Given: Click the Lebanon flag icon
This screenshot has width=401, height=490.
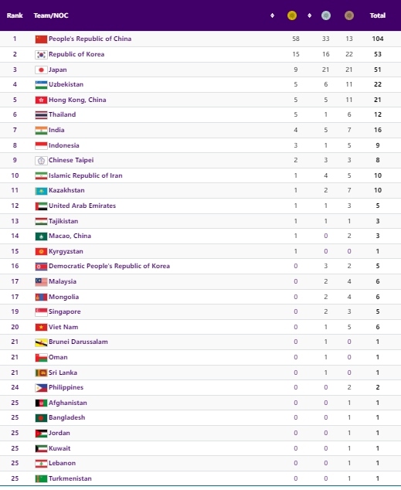Looking at the screenshot, I should click(x=41, y=464).
